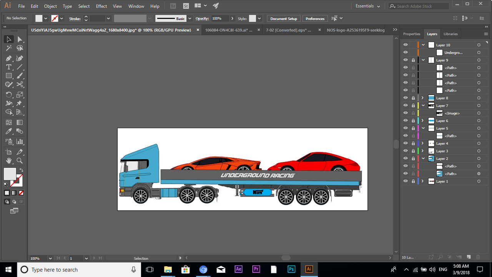The height and width of the screenshot is (277, 492).
Task: Open Photoshop from the Windows taskbar
Action: 291,269
